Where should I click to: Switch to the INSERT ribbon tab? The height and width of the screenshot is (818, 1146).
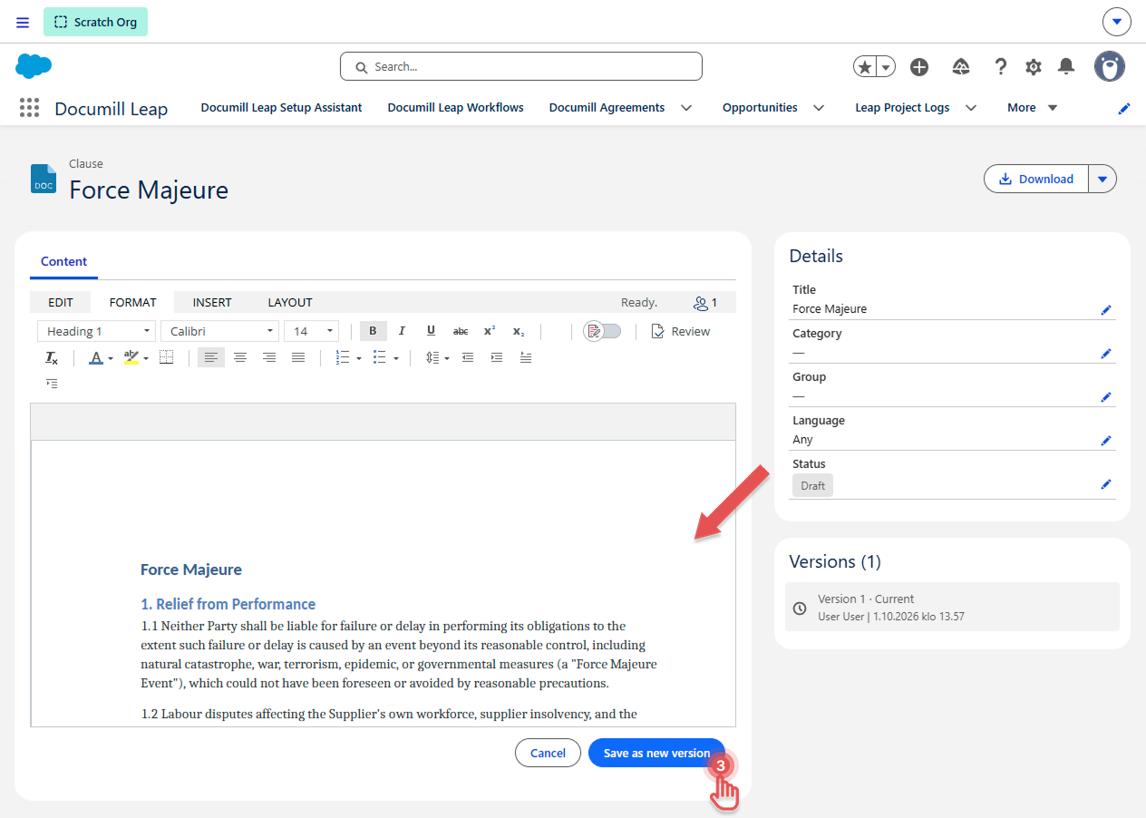[212, 302]
